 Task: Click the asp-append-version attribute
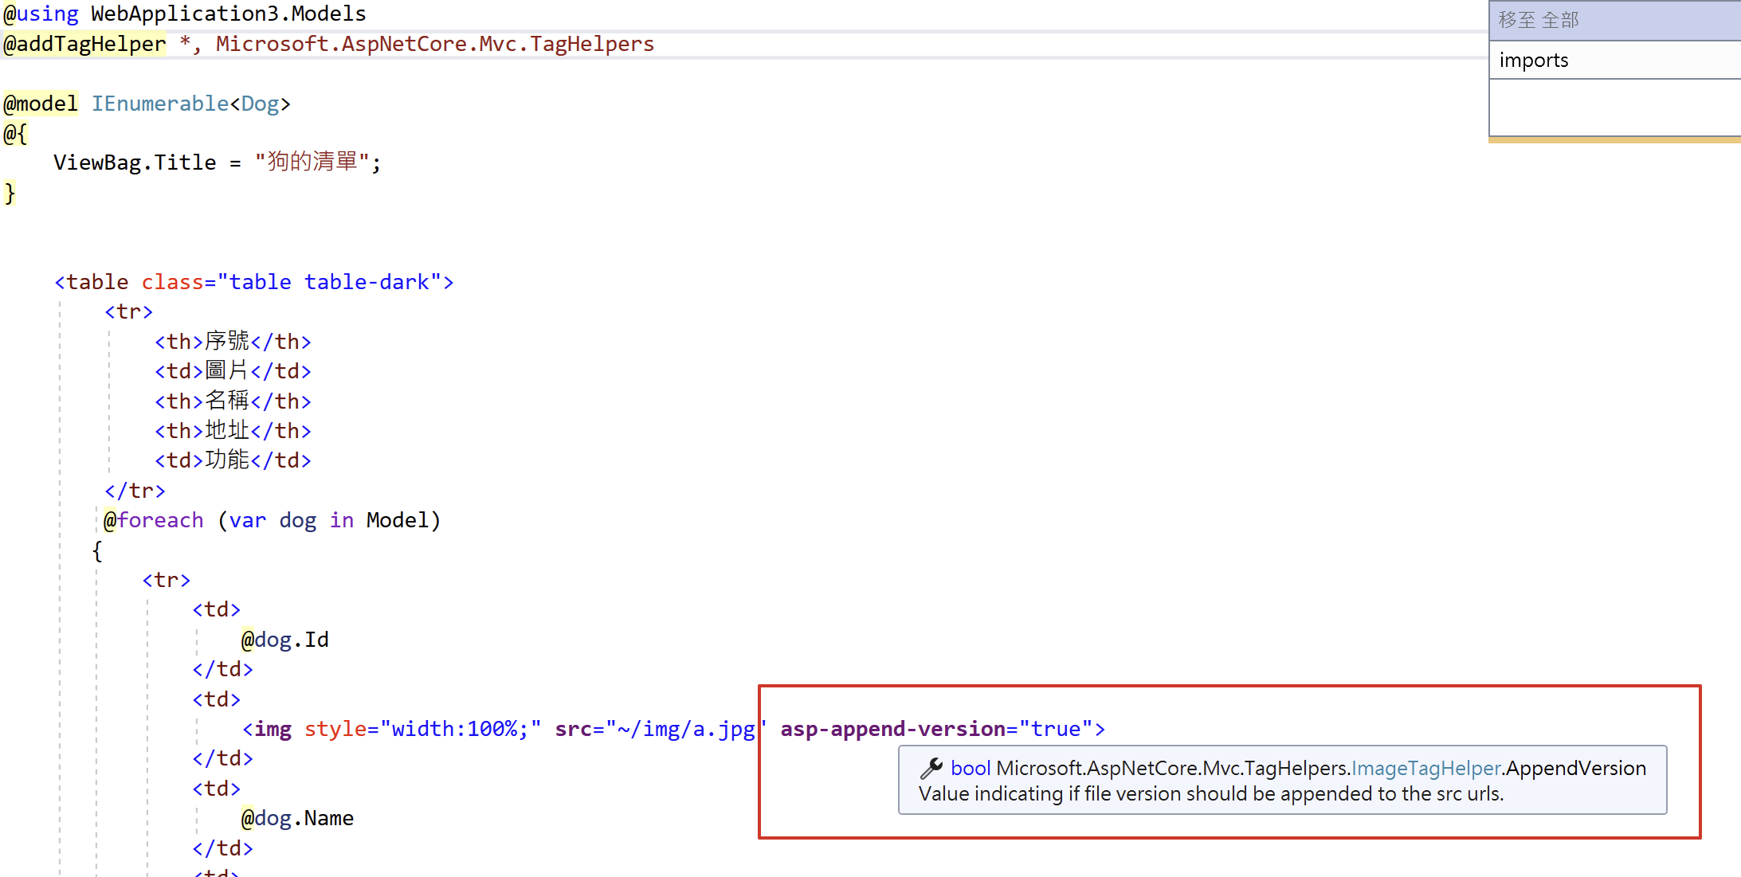point(892,729)
